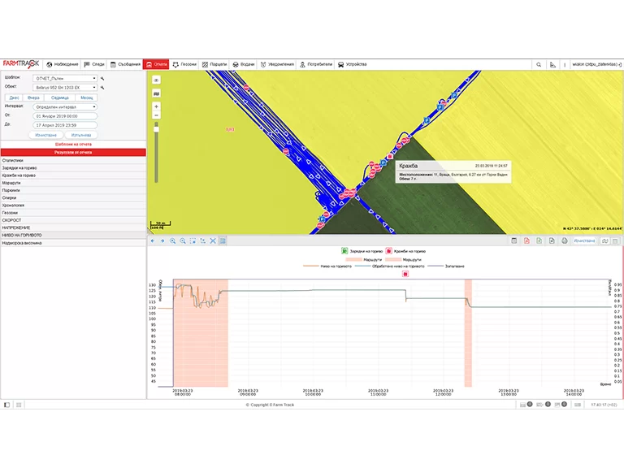Click the От start date field
This screenshot has height=468, width=624.
[x=65, y=116]
